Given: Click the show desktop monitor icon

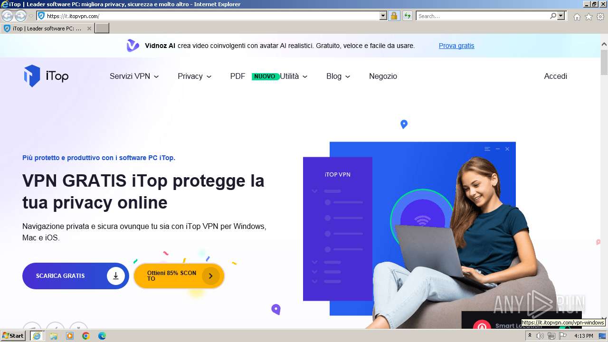Looking at the screenshot, I should click(x=603, y=336).
